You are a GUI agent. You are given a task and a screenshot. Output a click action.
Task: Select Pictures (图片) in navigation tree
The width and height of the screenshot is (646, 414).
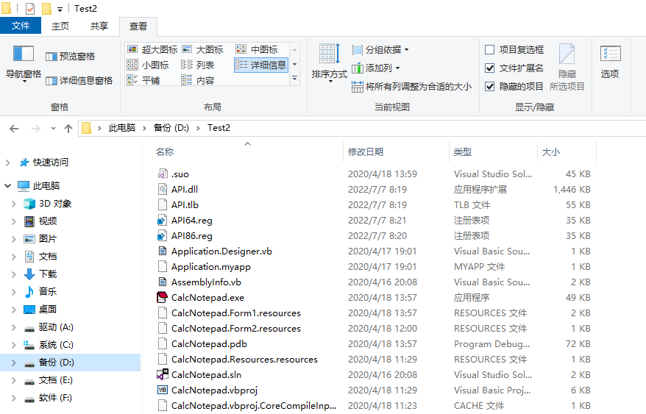tap(47, 239)
